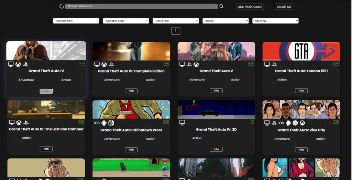
Task: Click PlayStation icon on Grand Theft Auto V card
Action: click(189, 64)
